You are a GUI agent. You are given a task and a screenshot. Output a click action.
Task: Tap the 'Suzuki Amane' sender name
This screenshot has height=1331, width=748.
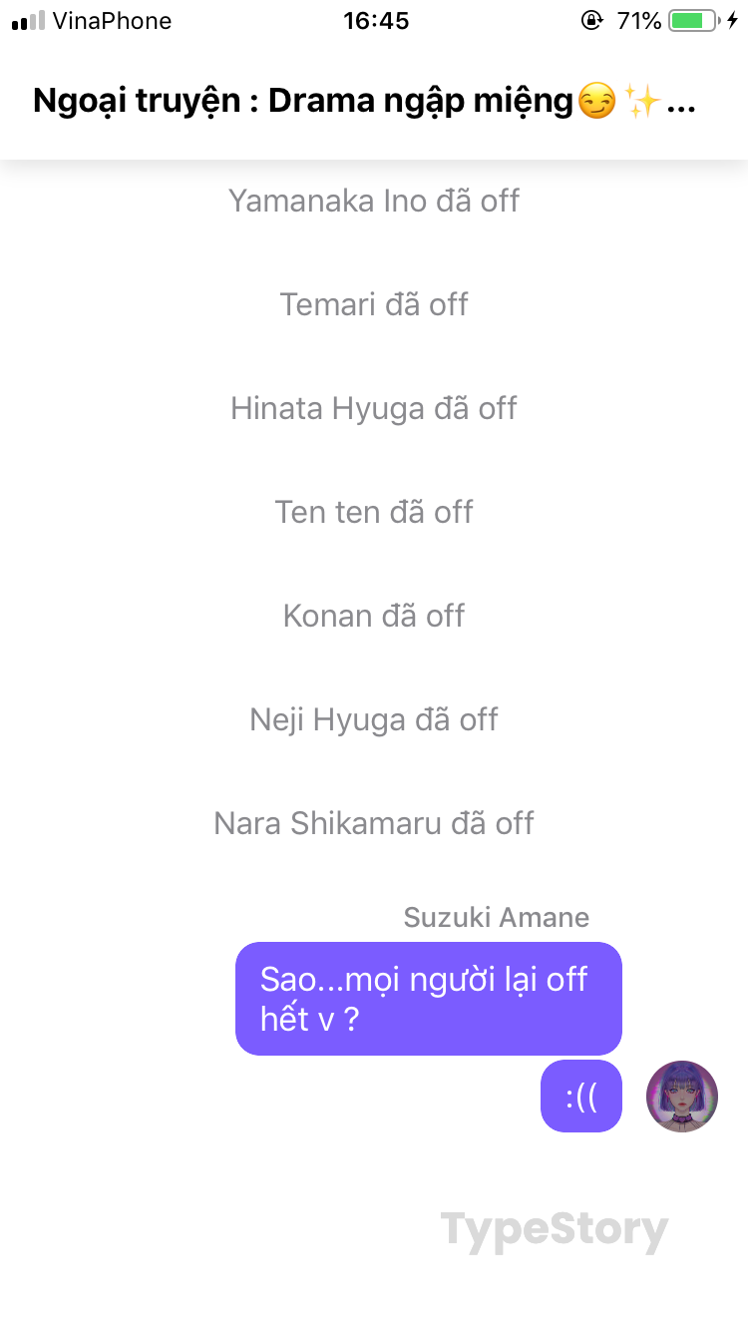(x=497, y=917)
